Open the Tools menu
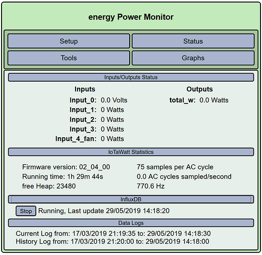The image size is (262, 255). 68,58
